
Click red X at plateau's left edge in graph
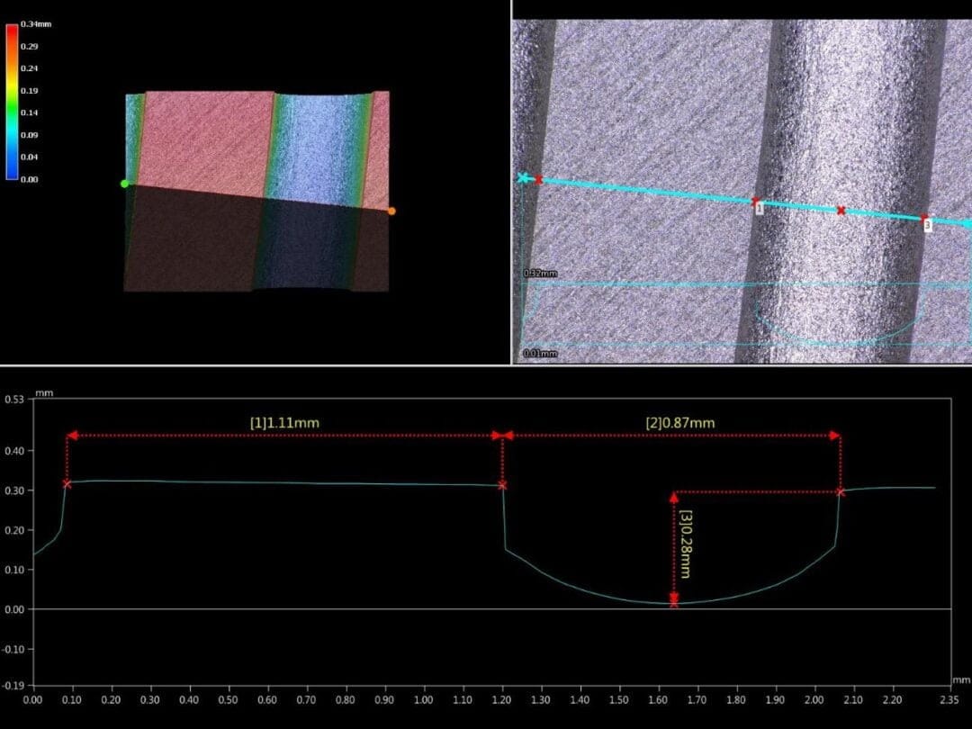pyautogui.click(x=67, y=484)
